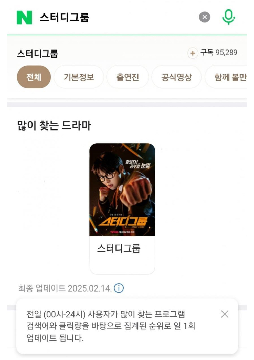Screen dimensions: 254x360
Task: Select the 함께 볼만 tab
Action: (226, 77)
